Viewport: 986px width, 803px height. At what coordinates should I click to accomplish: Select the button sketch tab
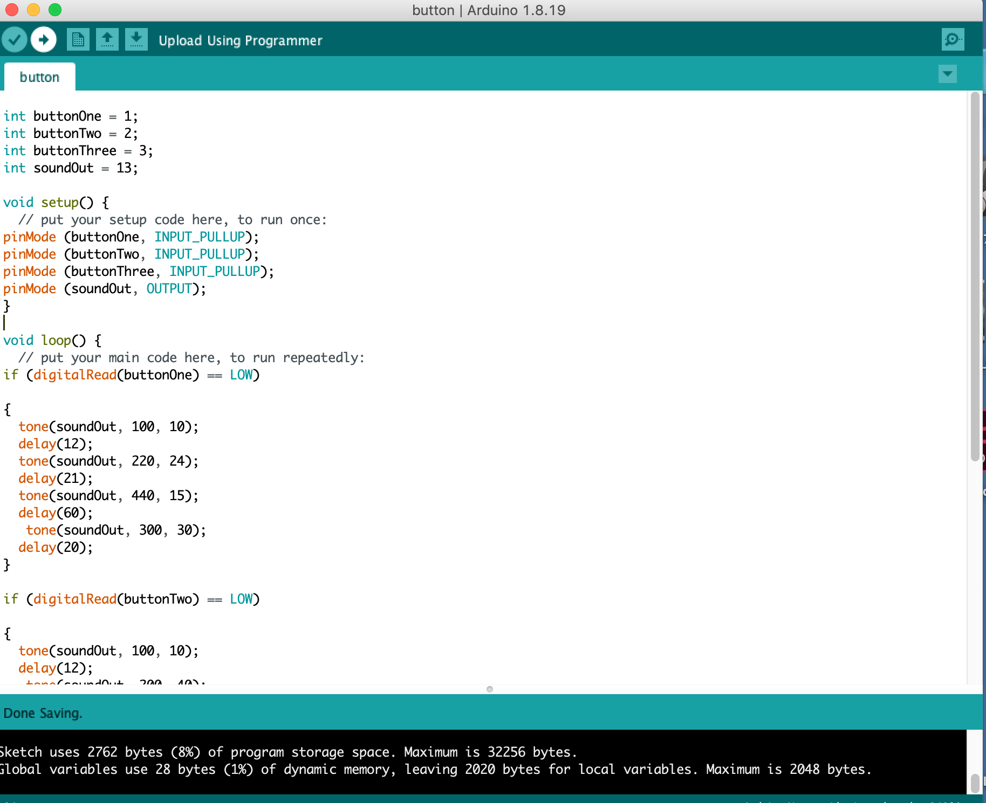point(39,77)
